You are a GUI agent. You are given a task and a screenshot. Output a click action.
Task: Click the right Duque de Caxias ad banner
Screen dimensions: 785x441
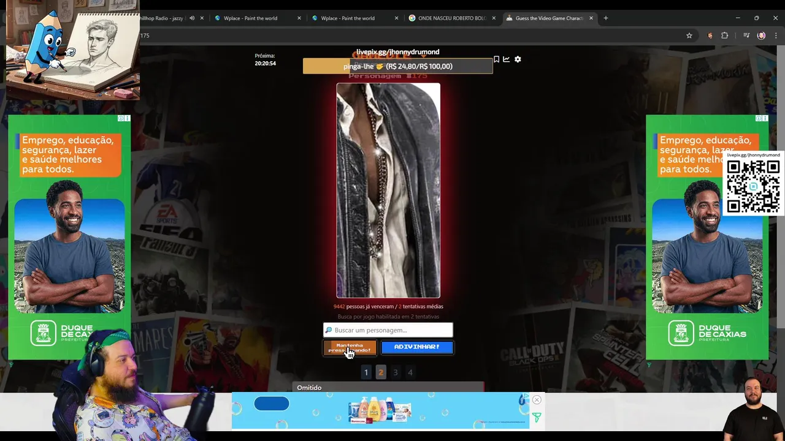pyautogui.click(x=707, y=237)
